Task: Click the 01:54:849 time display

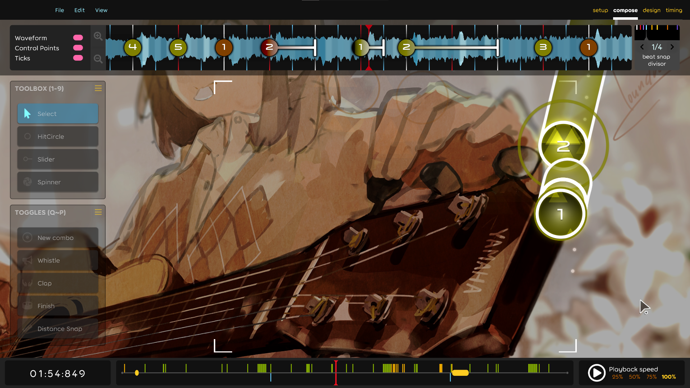Action: [57, 374]
